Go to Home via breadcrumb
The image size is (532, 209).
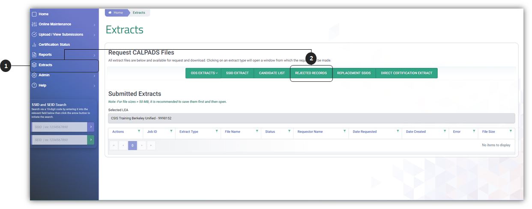tap(116, 13)
